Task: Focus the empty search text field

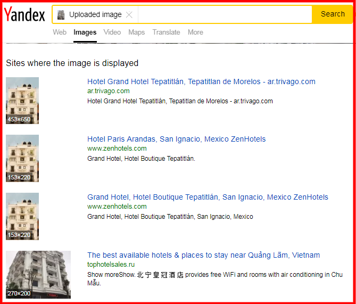Action: click(225, 14)
